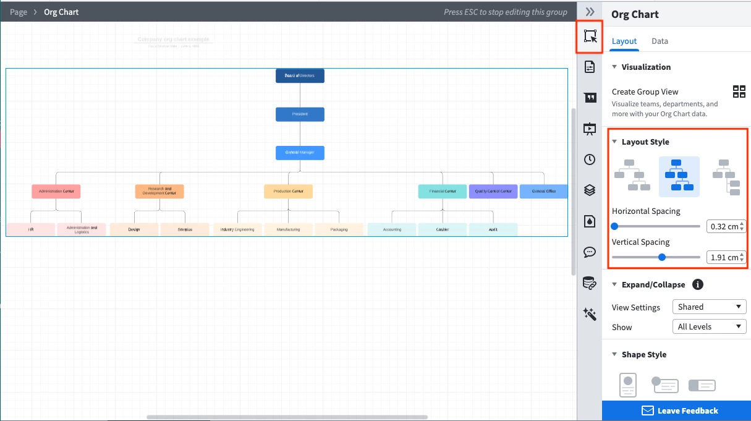The width and height of the screenshot is (751, 421).
Task: Select the shape selection tool icon
Action: 590,36
